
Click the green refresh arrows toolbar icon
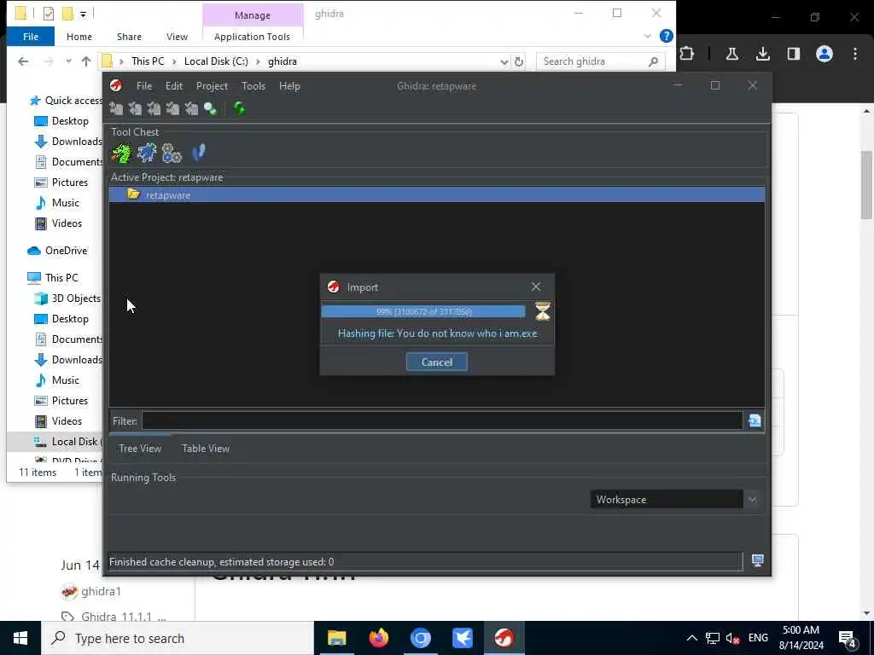[239, 108]
